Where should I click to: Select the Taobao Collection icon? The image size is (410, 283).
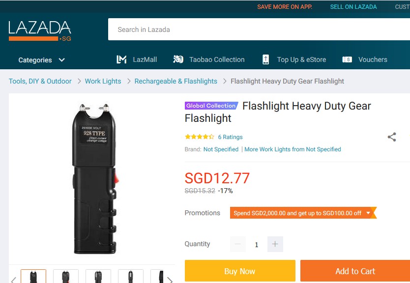(x=177, y=59)
